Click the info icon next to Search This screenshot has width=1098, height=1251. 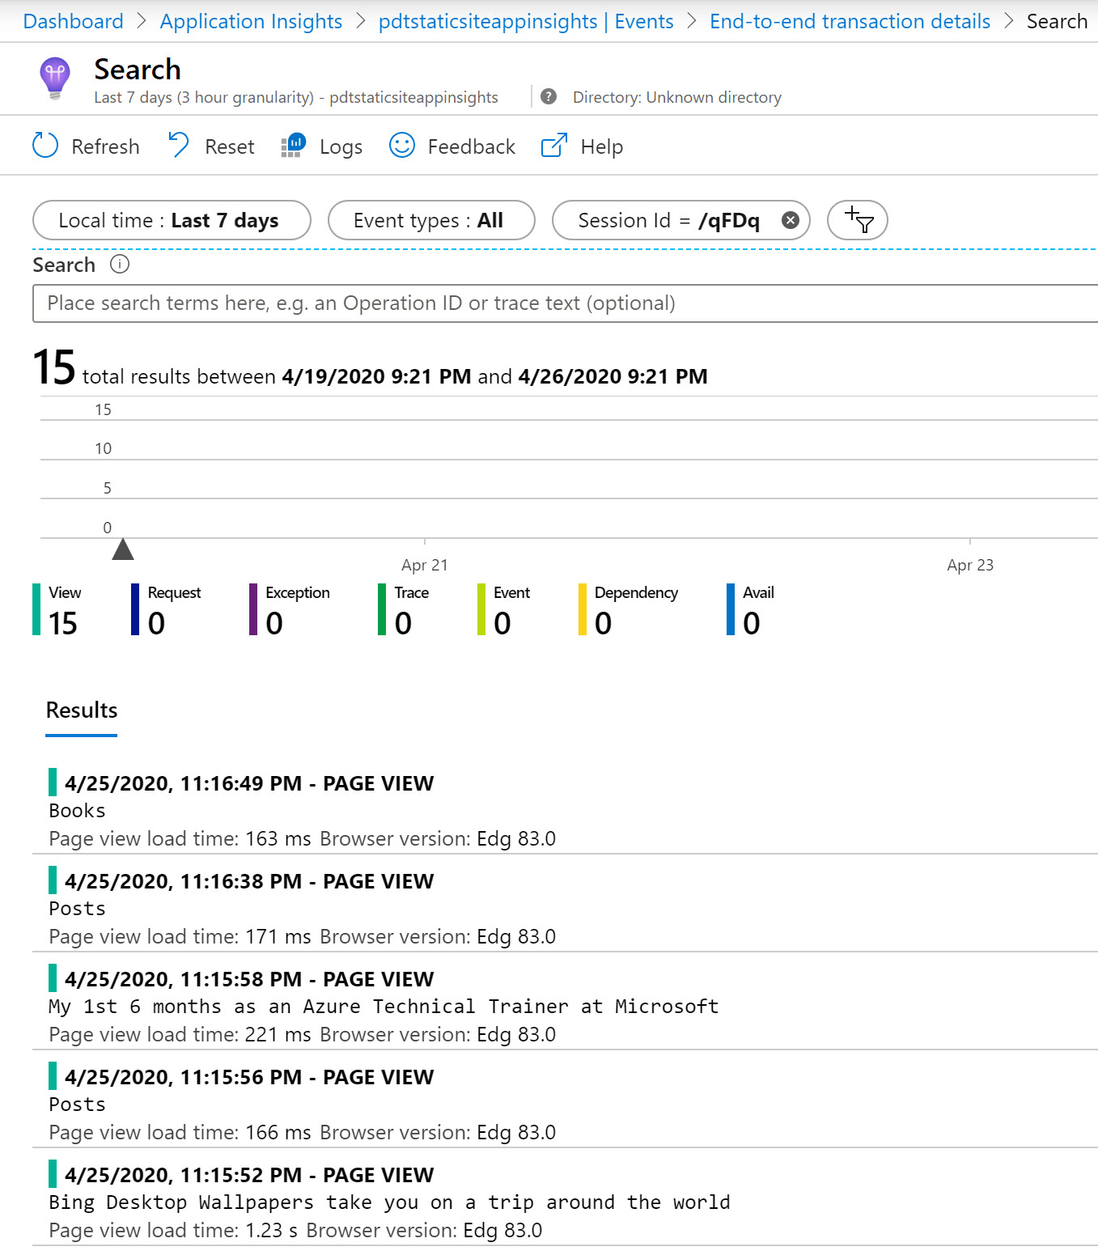tap(120, 264)
